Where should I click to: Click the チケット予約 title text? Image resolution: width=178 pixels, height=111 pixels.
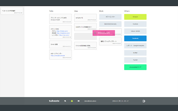(55, 29)
